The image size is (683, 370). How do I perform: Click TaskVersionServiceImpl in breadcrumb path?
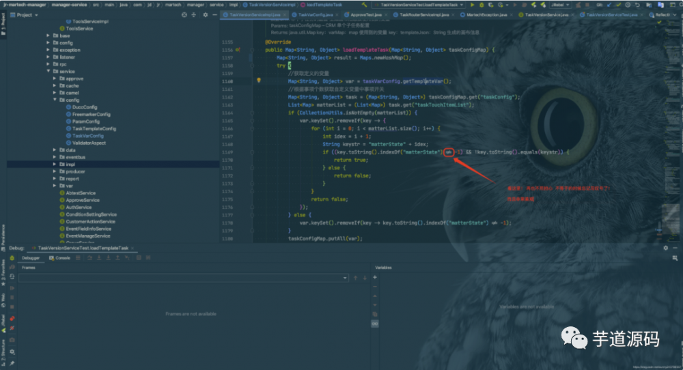click(x=268, y=5)
